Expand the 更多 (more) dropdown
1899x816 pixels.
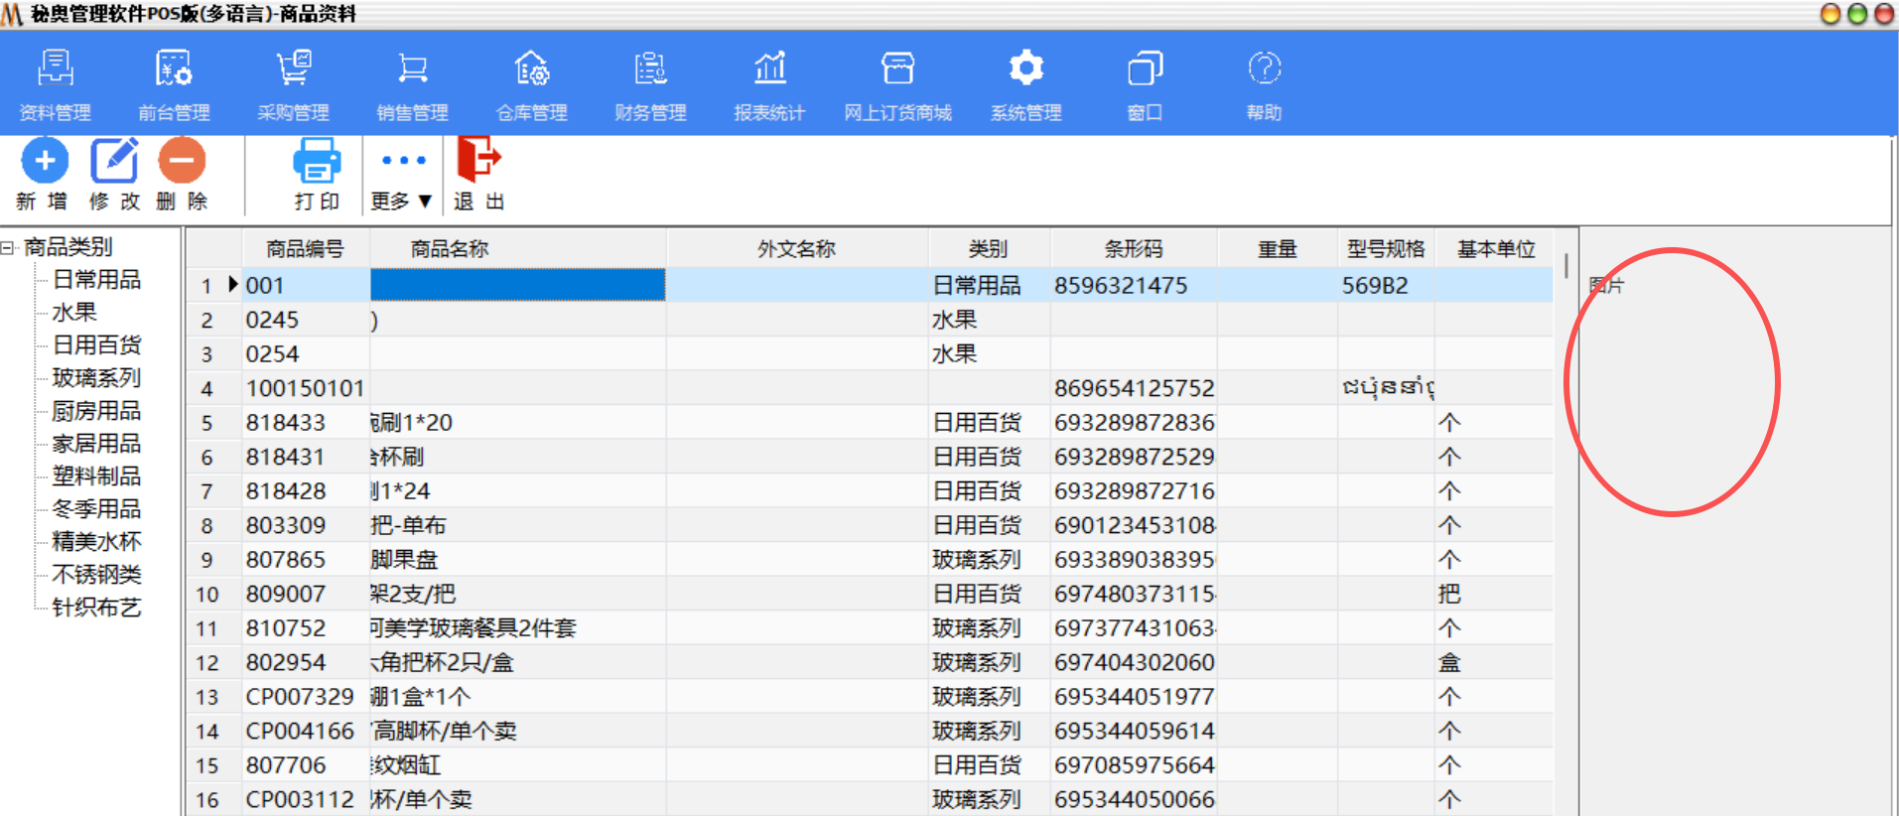402,177
